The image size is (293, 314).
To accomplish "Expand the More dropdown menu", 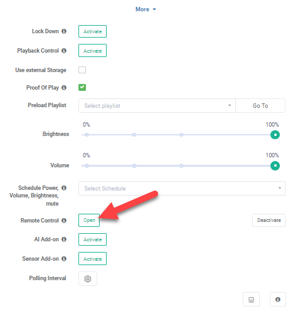I will 146,9.
